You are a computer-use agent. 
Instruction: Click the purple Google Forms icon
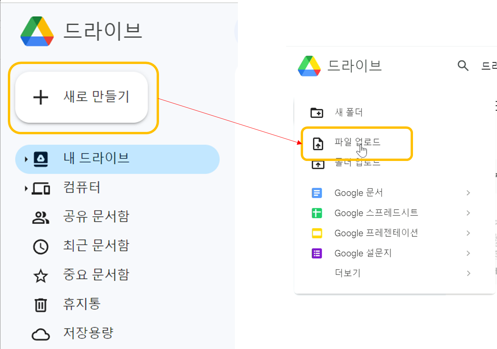coord(316,254)
